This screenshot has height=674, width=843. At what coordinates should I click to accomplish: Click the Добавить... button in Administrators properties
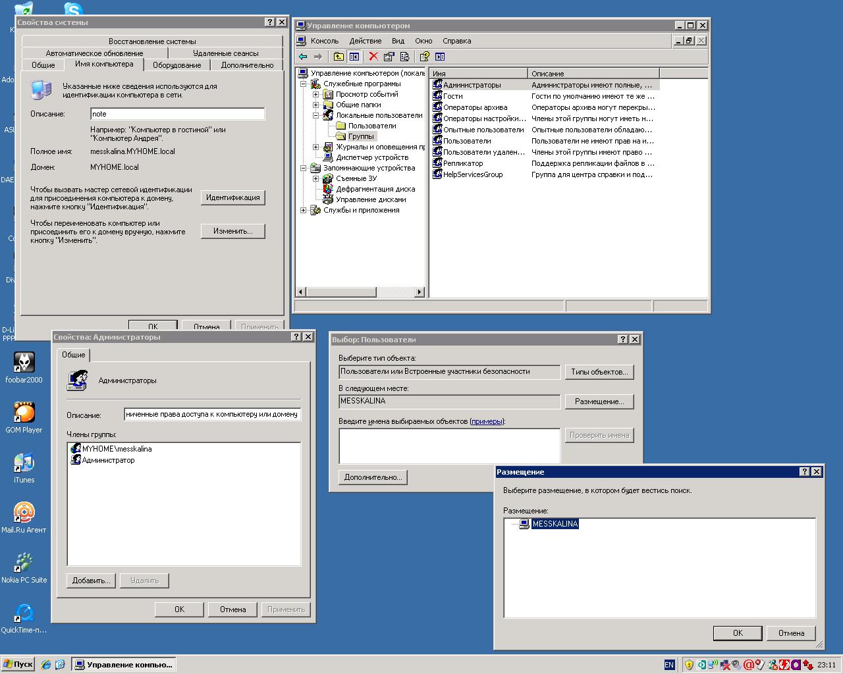pyautogui.click(x=91, y=581)
